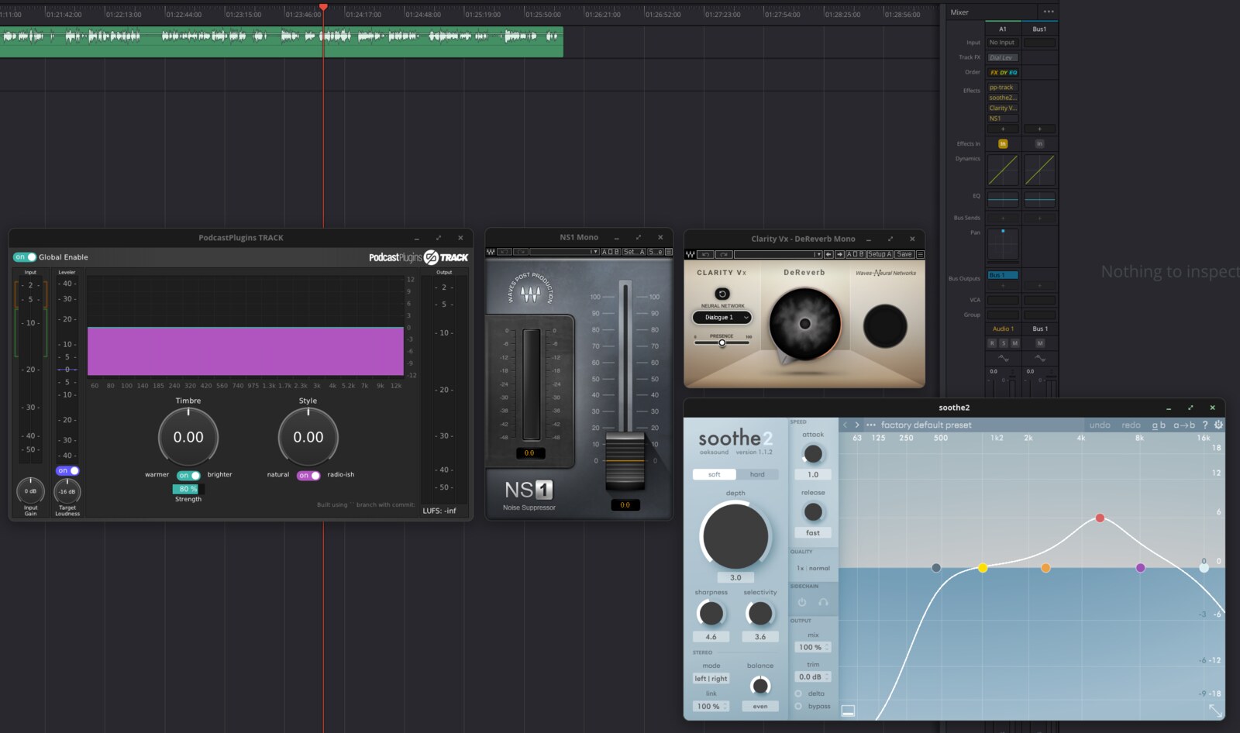
Task: Open soothe2 quality 1x normal selector
Action: (x=813, y=568)
